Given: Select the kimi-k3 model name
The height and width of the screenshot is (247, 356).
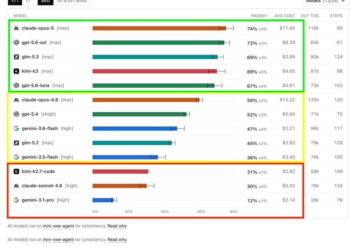Looking at the screenshot, I should pos(30,71).
